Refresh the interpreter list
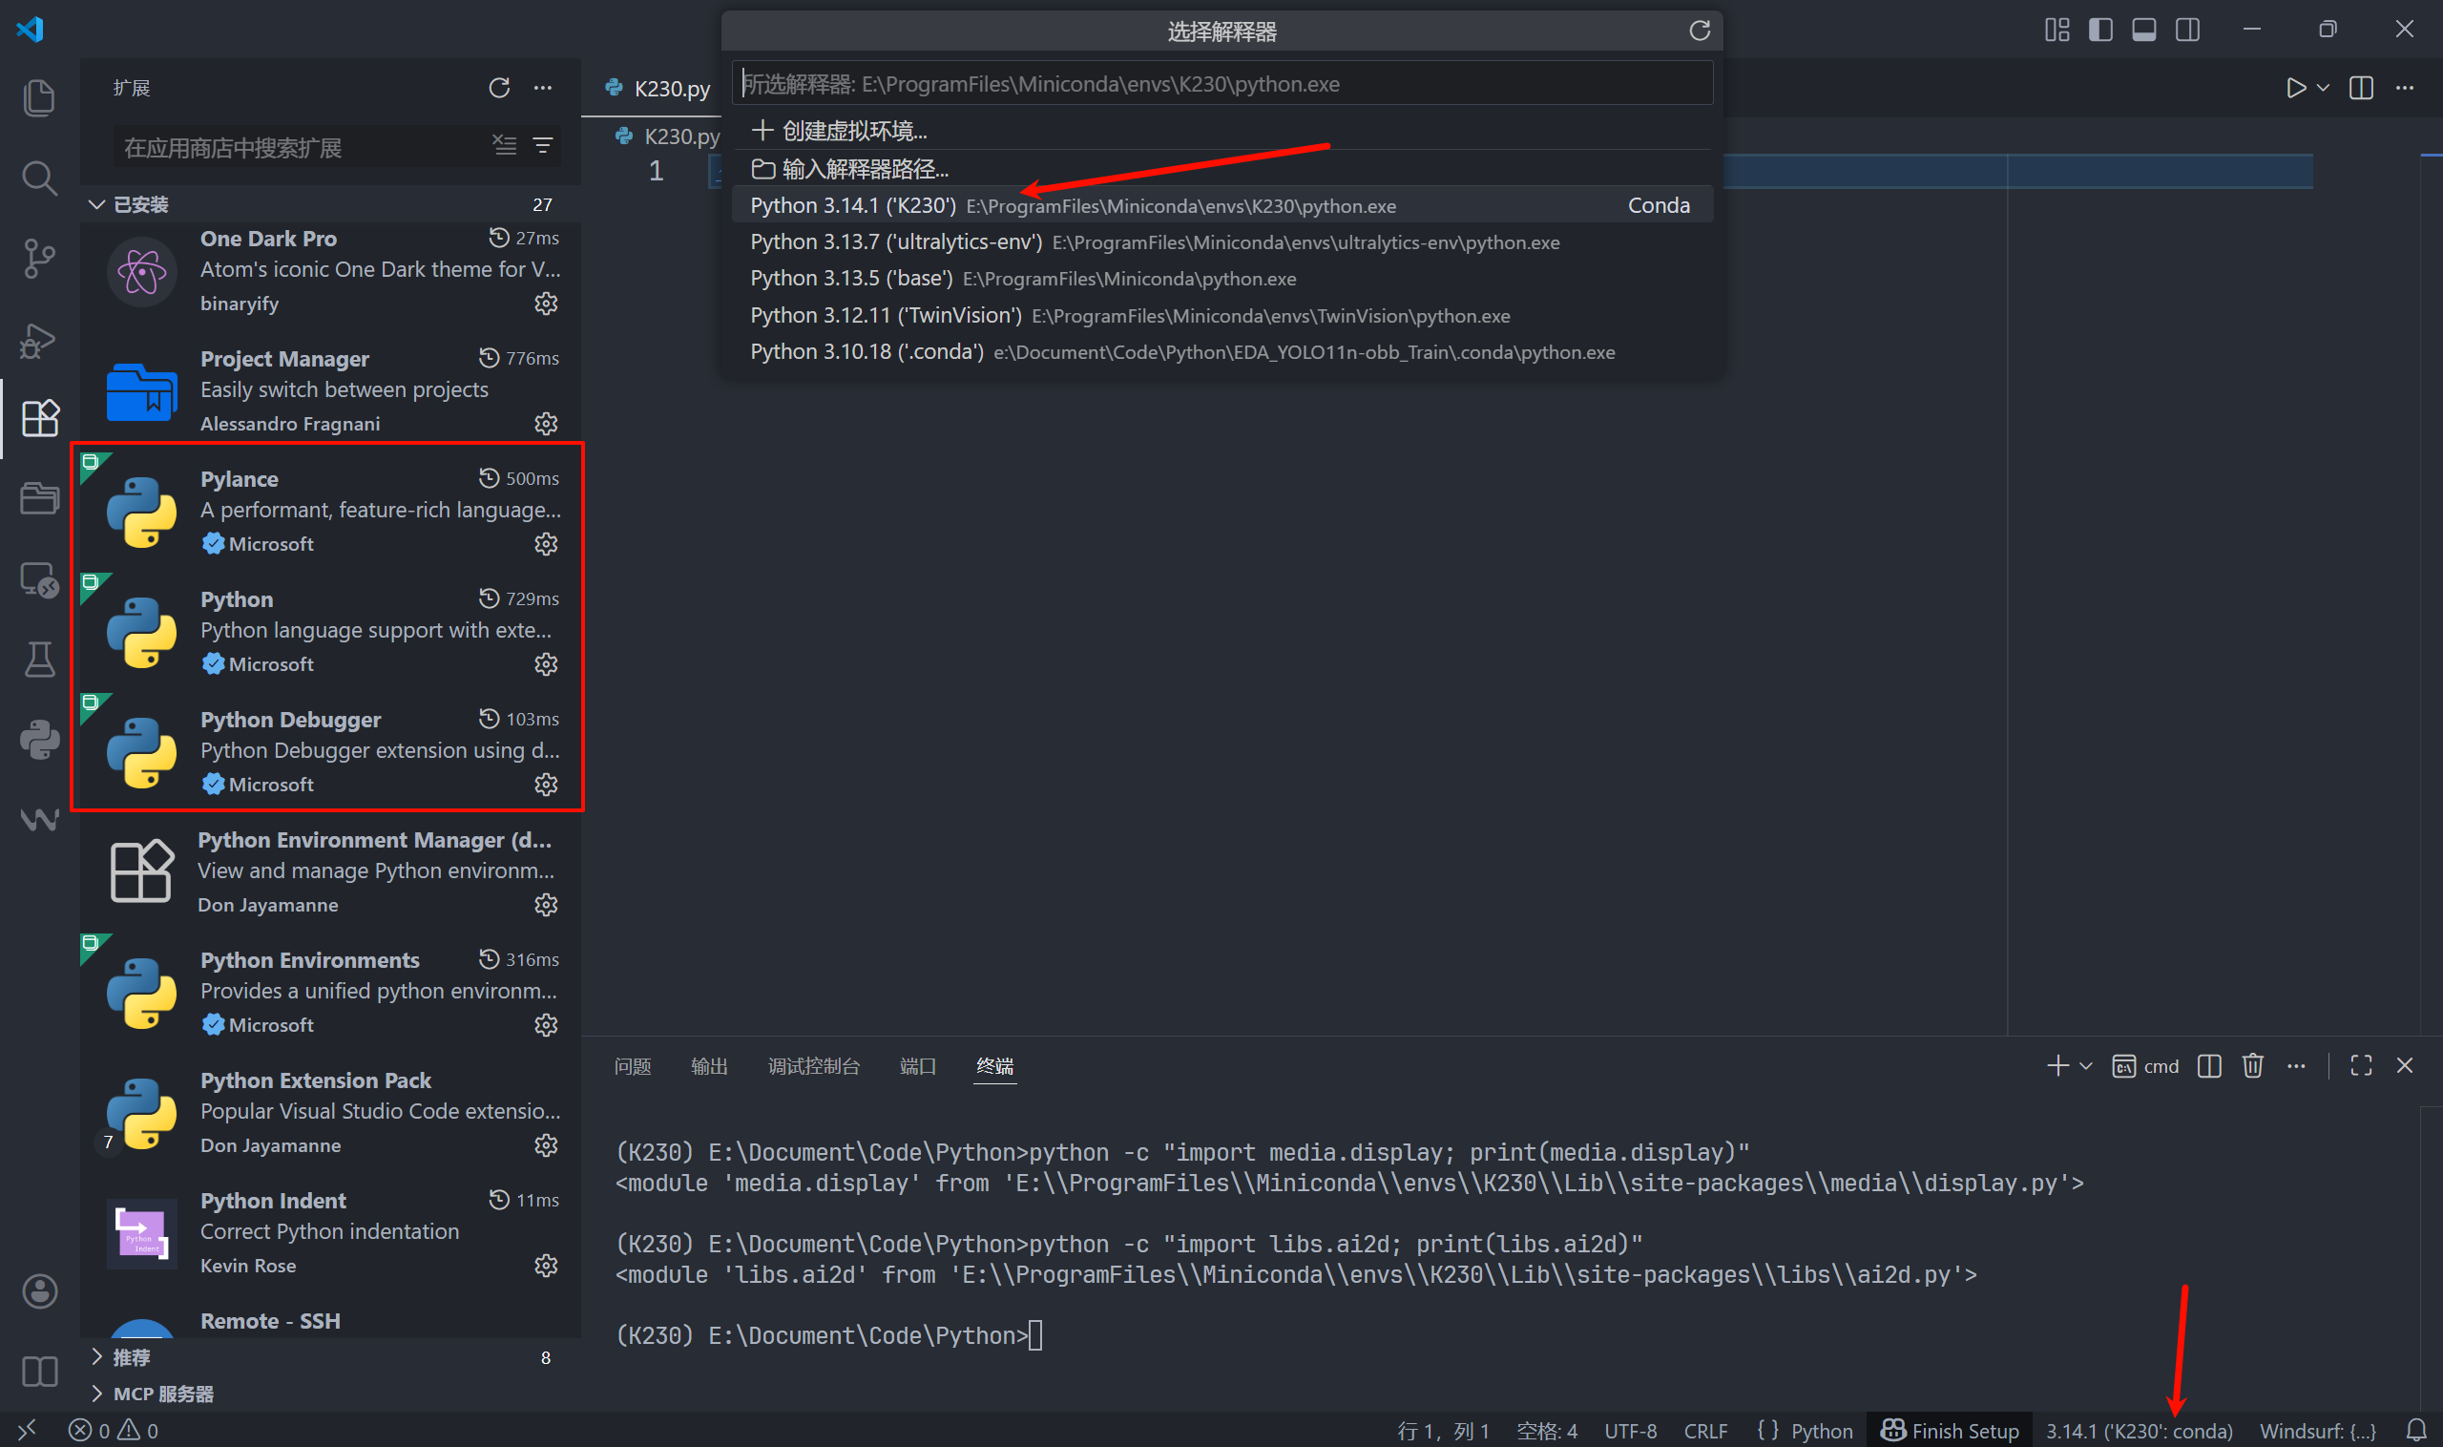Image resolution: width=2443 pixels, height=1447 pixels. coord(1700,31)
